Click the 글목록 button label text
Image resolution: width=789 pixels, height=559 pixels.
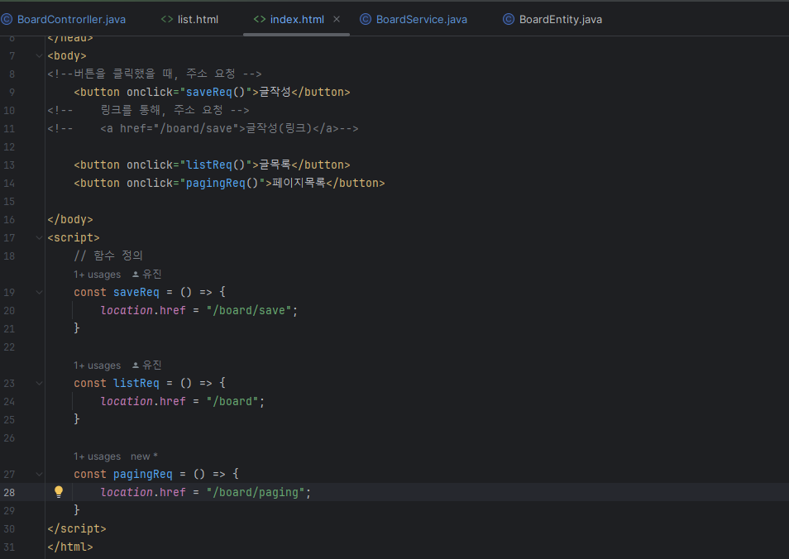(x=275, y=165)
